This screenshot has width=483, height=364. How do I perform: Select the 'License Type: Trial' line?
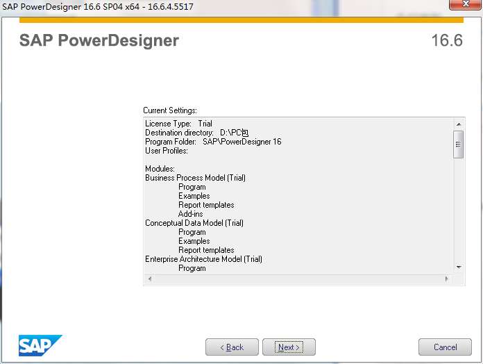(x=178, y=124)
